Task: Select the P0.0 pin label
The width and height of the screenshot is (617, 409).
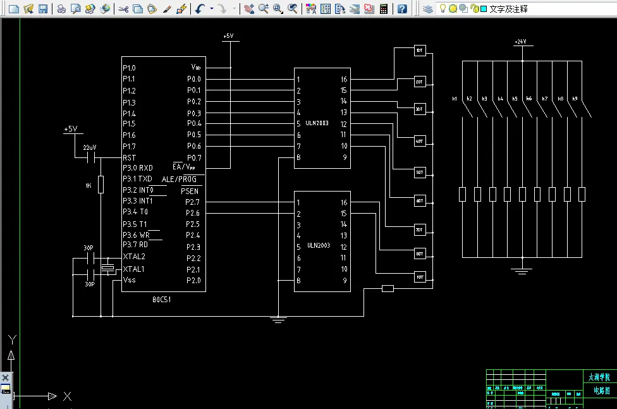Action: (194, 79)
